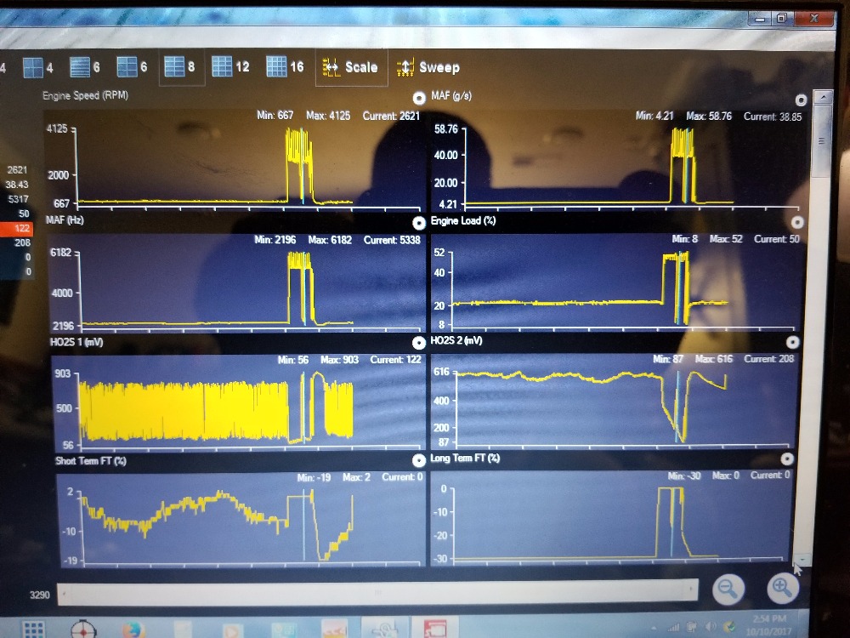Select the 4-graph grid layout icon

[32, 67]
